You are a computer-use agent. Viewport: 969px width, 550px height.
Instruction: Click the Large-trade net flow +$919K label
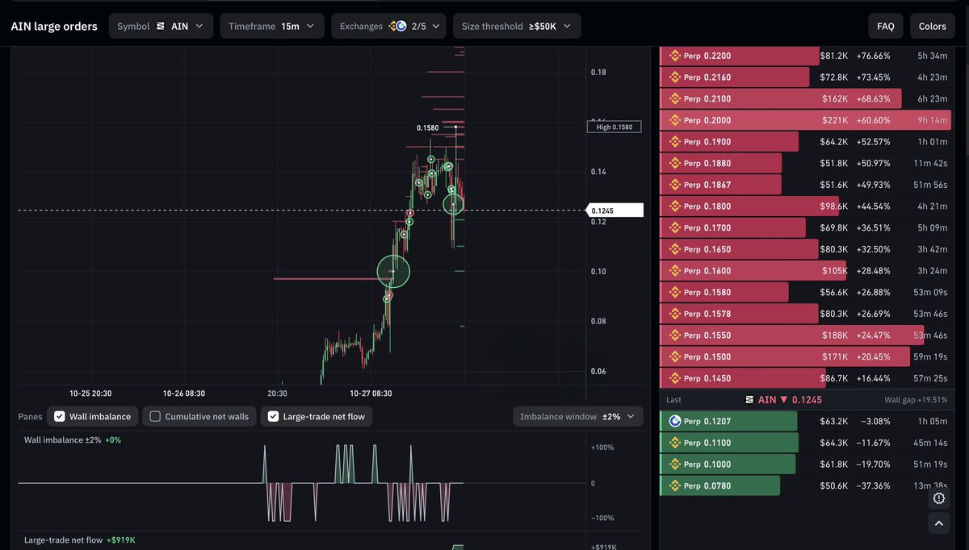point(80,540)
